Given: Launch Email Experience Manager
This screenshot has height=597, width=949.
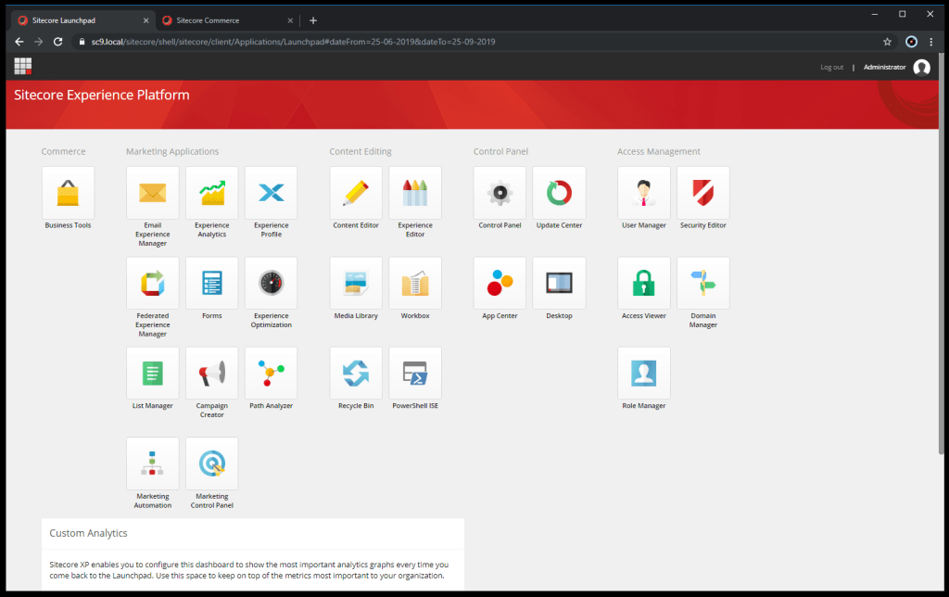Looking at the screenshot, I should click(152, 193).
